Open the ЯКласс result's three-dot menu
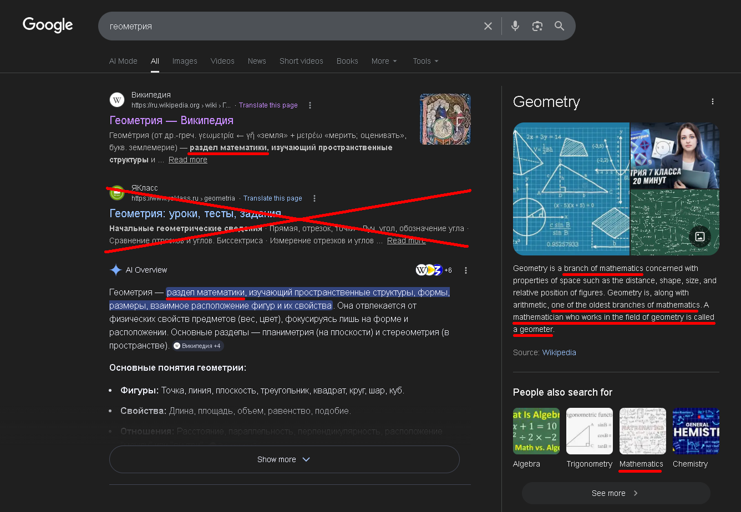The image size is (741, 512). (x=314, y=198)
